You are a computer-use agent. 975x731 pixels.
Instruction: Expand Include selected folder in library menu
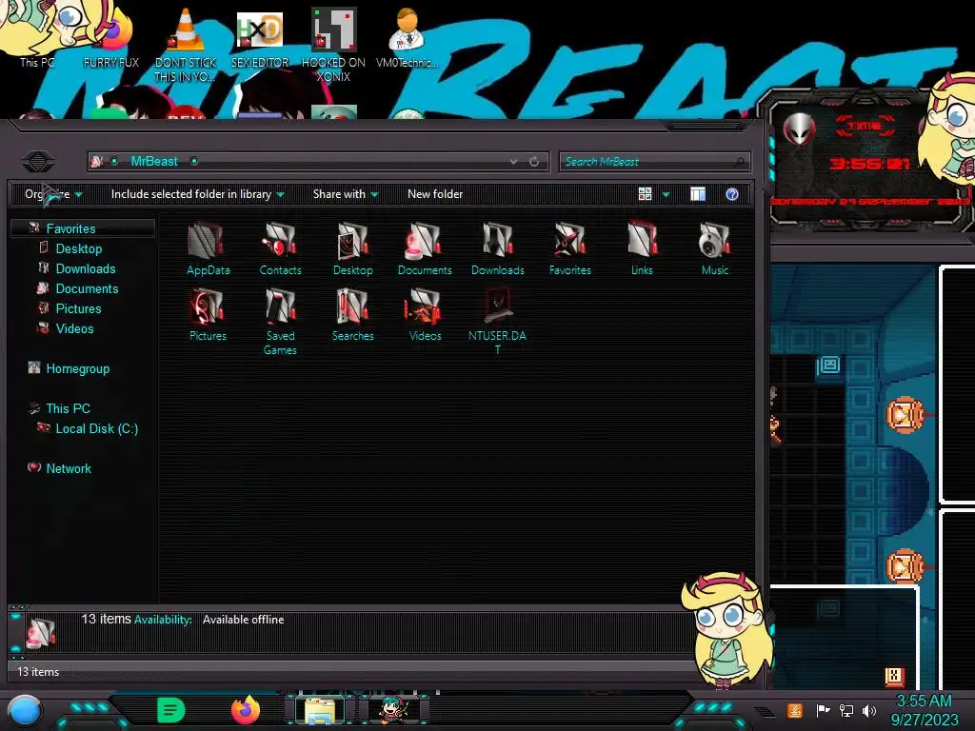198,194
